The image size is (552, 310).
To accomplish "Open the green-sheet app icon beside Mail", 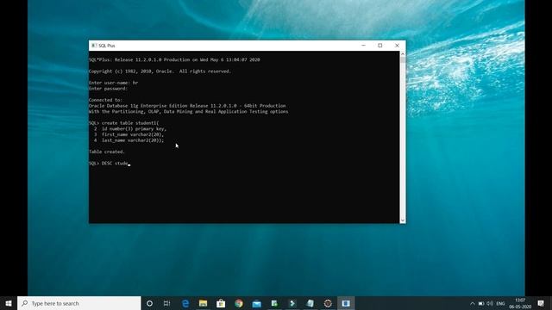I will (274, 303).
